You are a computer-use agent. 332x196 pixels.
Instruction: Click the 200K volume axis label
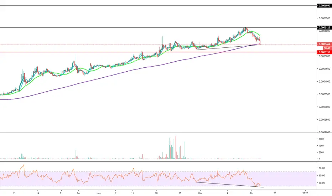321,153
